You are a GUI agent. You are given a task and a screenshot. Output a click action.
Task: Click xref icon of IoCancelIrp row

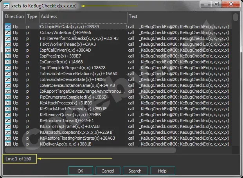pyautogui.click(x=8, y=62)
